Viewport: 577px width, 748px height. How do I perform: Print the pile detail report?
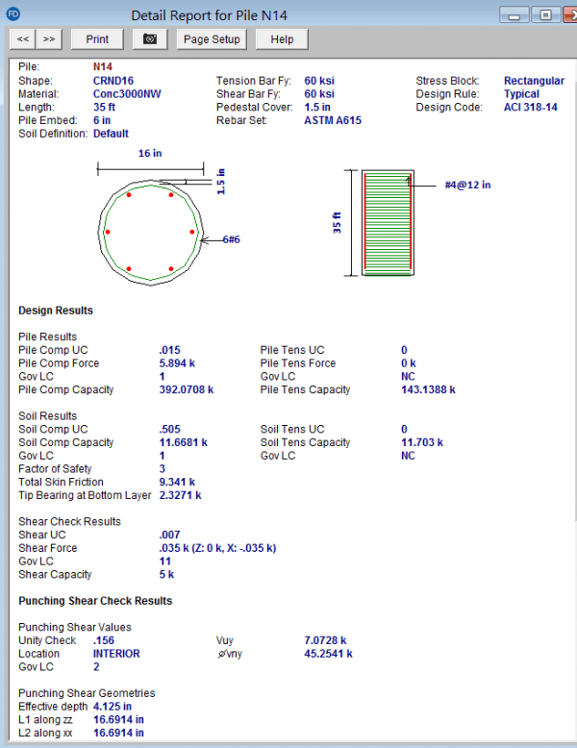(97, 38)
